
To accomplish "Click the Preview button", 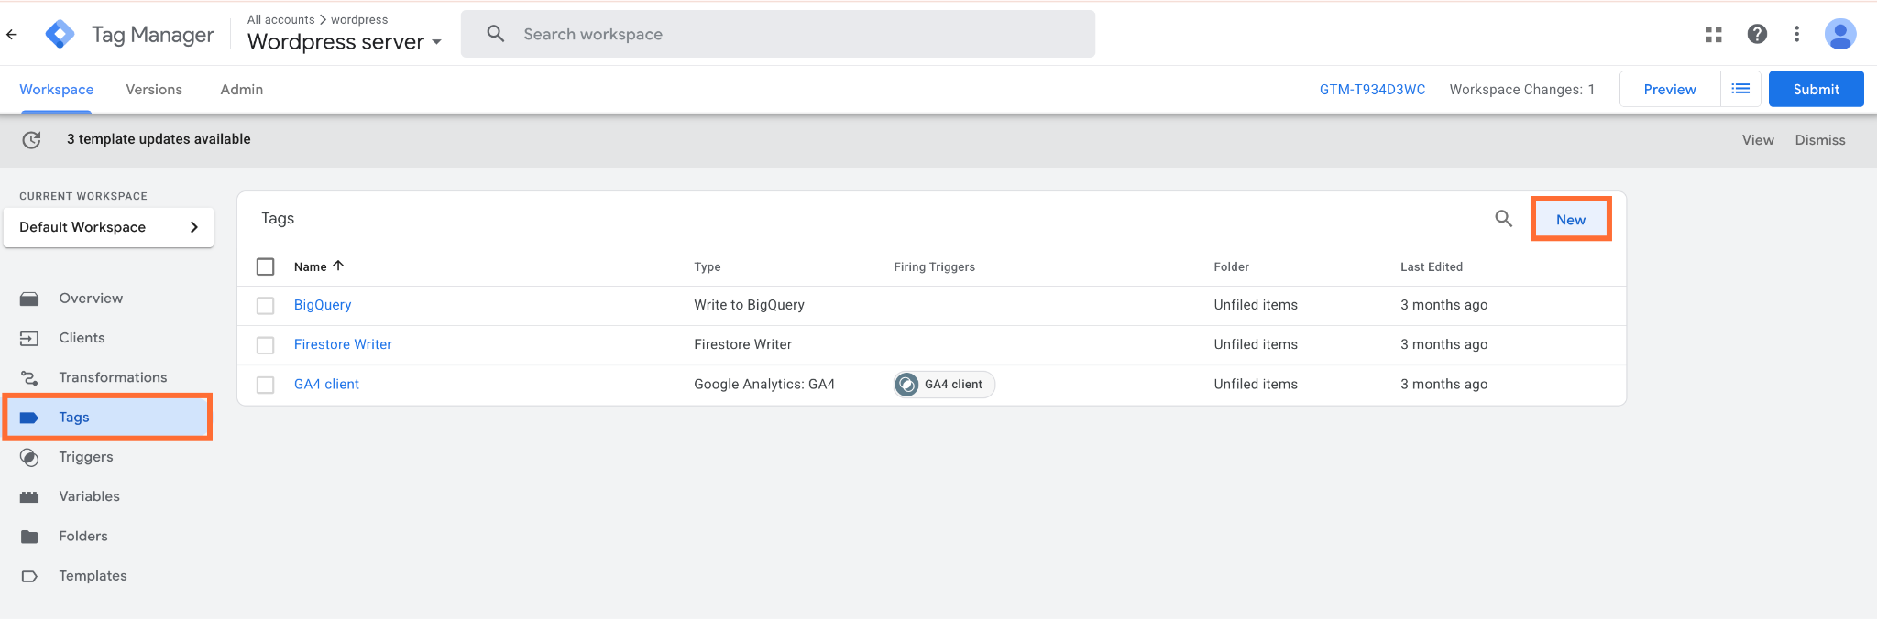I will point(1670,89).
